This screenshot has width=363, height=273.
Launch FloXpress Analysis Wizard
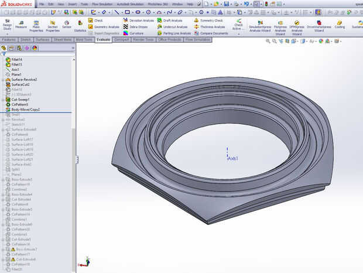(x=280, y=28)
